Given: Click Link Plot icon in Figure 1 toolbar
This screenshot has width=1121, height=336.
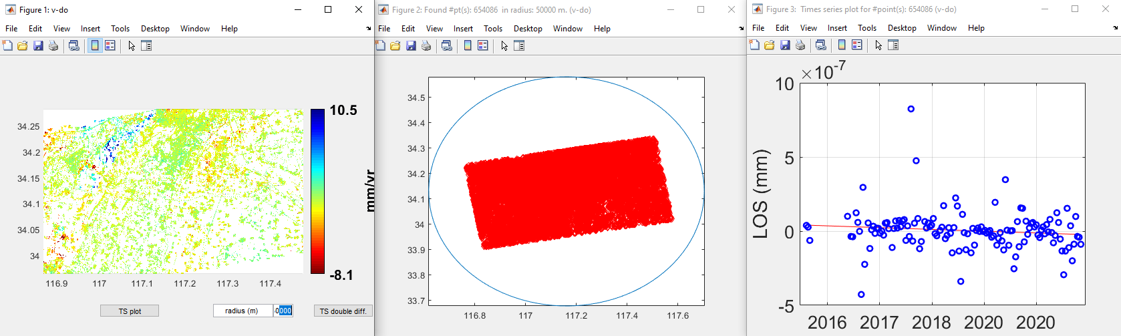Looking at the screenshot, I should (74, 45).
